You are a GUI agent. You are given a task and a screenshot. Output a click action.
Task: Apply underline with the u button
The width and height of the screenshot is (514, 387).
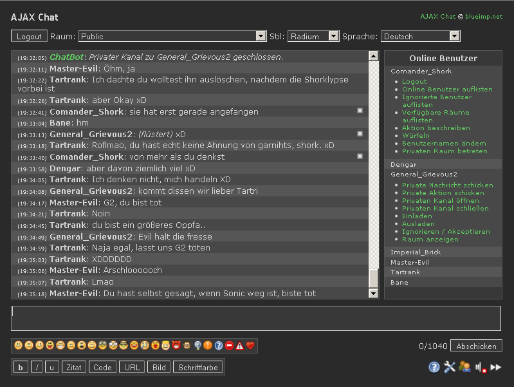(52, 367)
